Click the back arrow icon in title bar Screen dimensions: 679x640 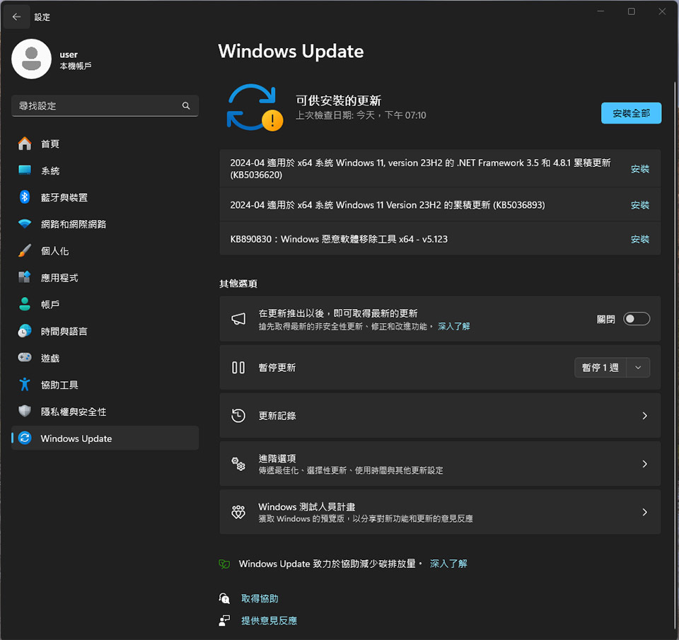point(16,17)
